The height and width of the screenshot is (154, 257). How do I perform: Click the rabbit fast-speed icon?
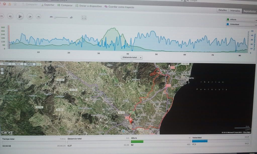point(71,17)
